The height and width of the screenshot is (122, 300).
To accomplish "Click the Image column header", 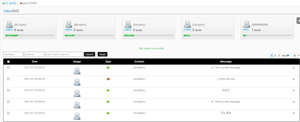I will tap(77, 62).
